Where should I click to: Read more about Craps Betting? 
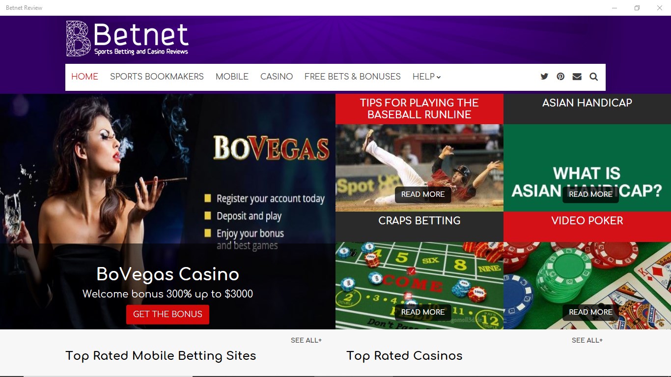click(423, 312)
